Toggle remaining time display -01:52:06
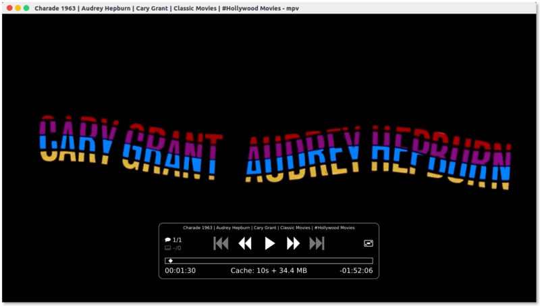Screen dimensions: 540x306 (356, 271)
